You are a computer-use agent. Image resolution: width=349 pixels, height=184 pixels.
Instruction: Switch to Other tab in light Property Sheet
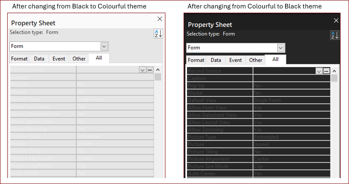pyautogui.click(x=79, y=59)
